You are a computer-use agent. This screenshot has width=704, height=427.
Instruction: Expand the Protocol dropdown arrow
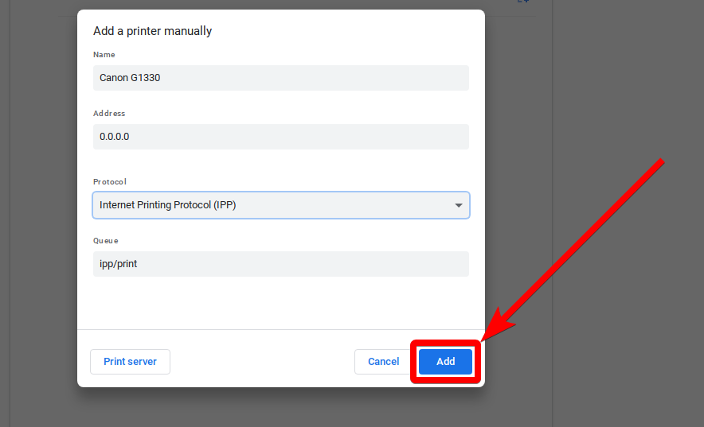coord(458,205)
